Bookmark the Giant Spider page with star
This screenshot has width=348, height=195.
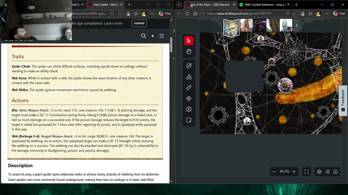point(120,14)
